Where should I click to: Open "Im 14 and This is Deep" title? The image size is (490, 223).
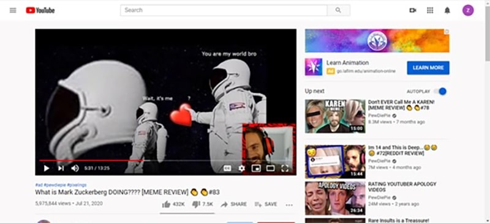tap(402, 150)
